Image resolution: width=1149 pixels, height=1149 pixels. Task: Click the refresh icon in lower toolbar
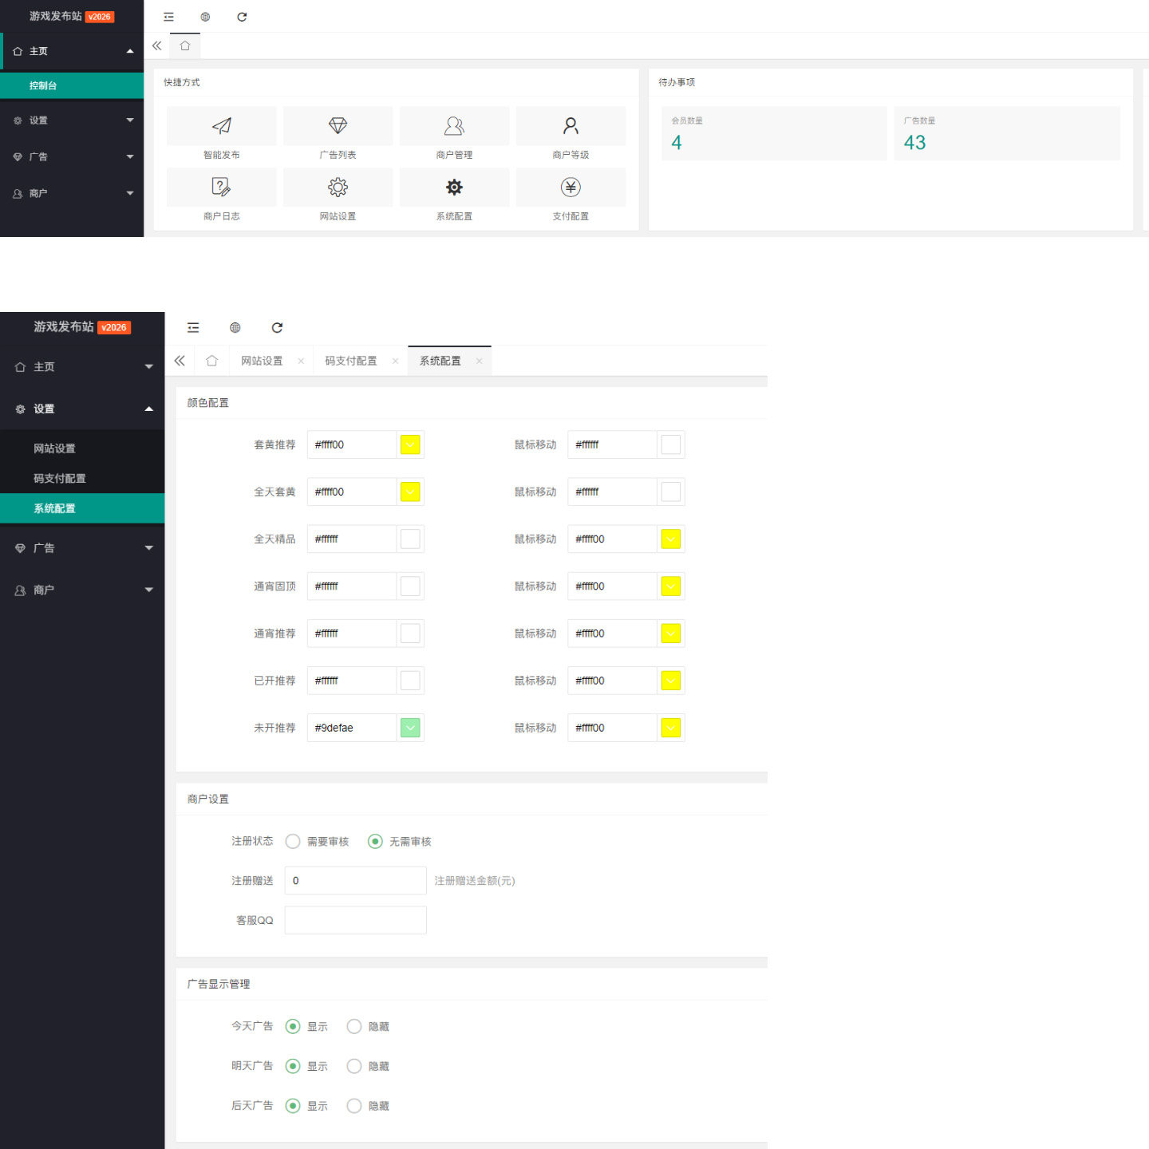click(x=277, y=328)
